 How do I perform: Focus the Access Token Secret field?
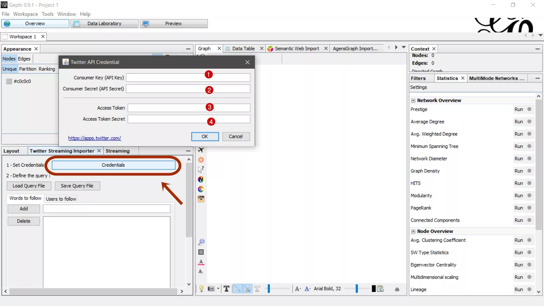189,119
